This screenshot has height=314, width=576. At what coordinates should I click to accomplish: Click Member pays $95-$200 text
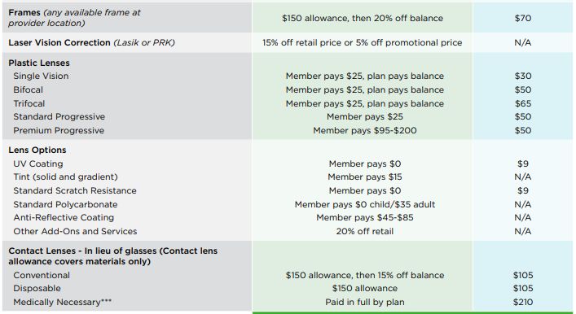[x=365, y=130]
